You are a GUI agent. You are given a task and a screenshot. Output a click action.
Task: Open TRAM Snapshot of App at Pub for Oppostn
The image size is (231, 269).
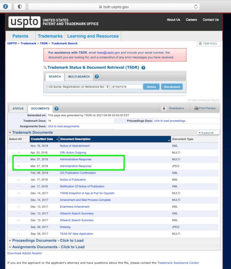pos(87,193)
